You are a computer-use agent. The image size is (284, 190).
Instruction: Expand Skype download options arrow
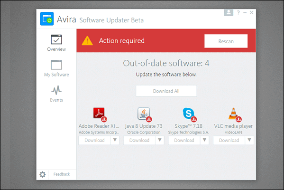(x=204, y=140)
